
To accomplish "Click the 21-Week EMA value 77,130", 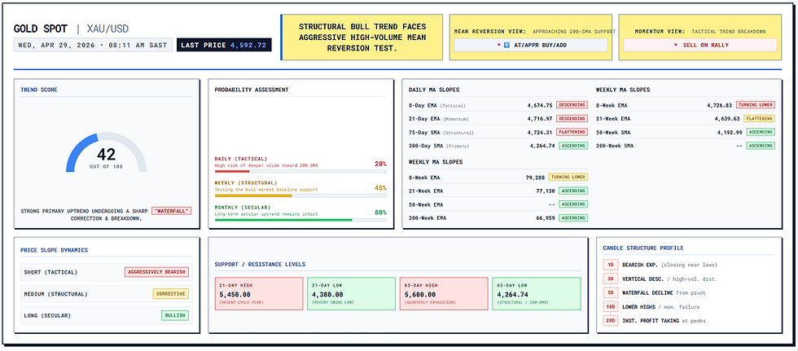I will (x=545, y=191).
